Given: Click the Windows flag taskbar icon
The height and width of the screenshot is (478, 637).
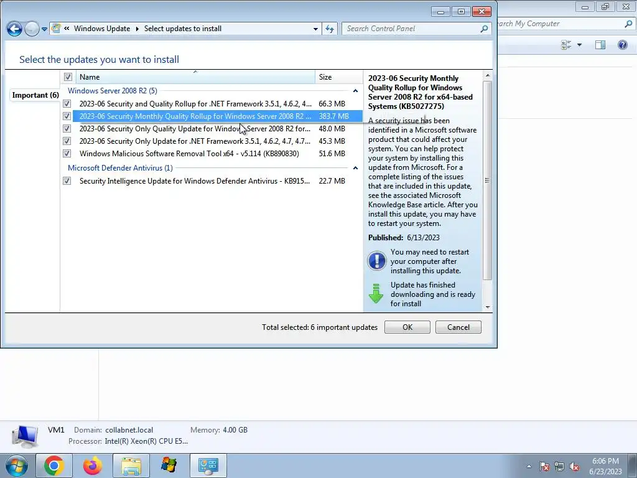Looking at the screenshot, I should point(169,466).
